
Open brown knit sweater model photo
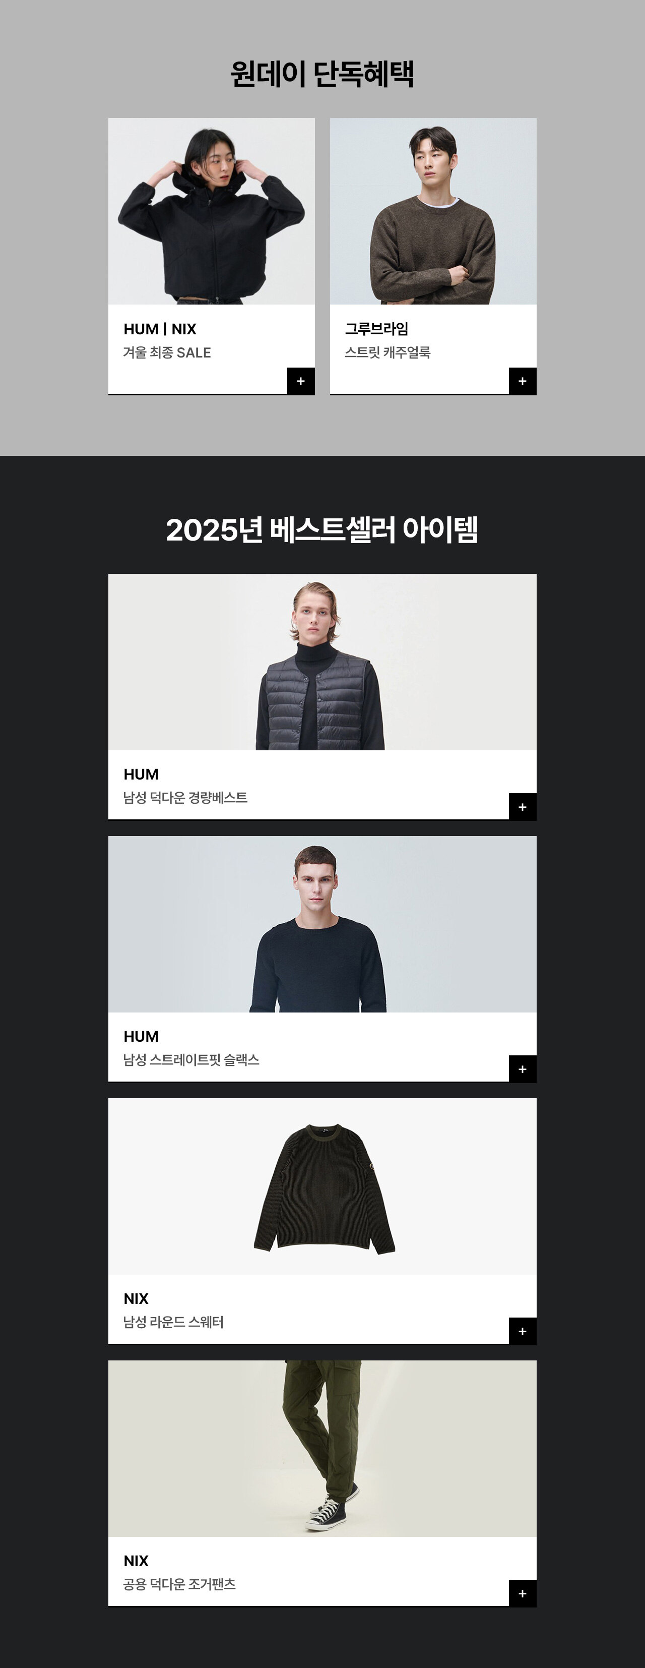tap(433, 211)
